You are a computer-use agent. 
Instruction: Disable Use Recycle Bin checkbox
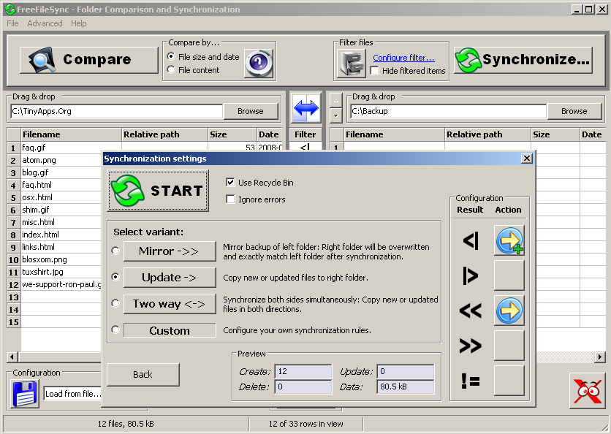[231, 183]
